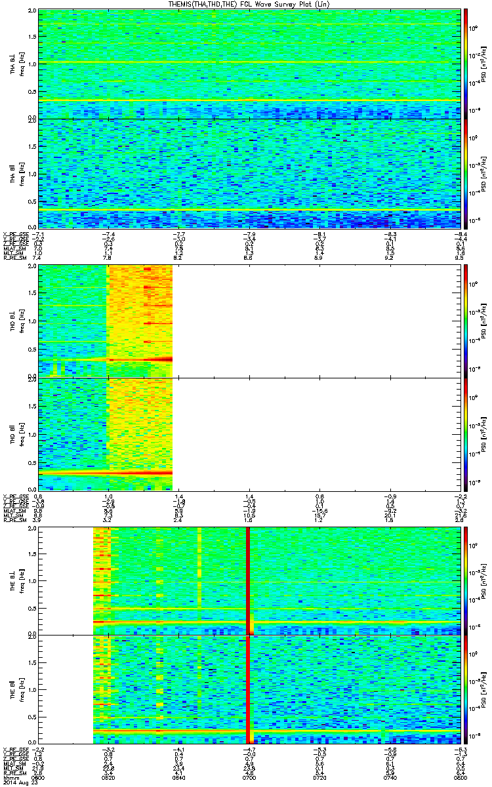Click the THA B-parallel PSD color bar
This screenshot has width=492, height=787.
tap(466, 173)
